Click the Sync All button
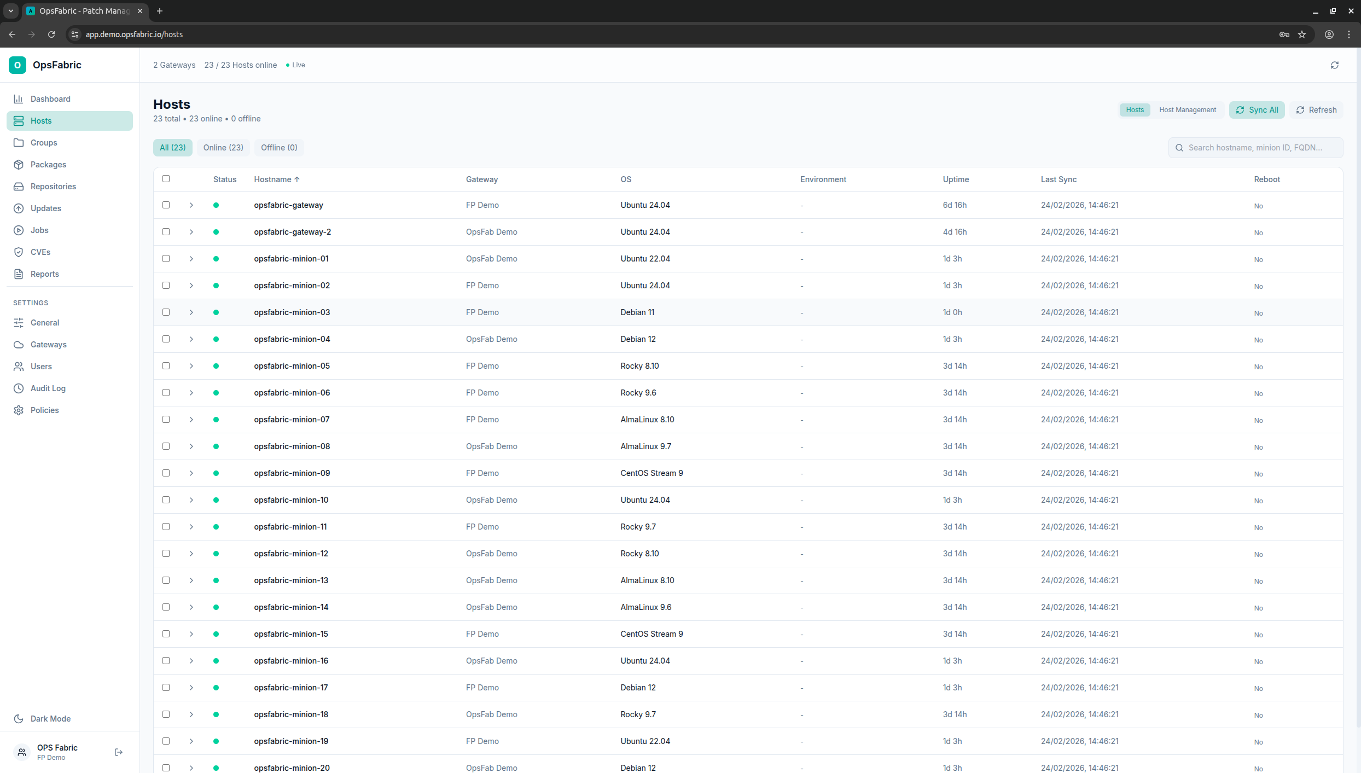Screen dimensions: 1361x773 (1257, 110)
